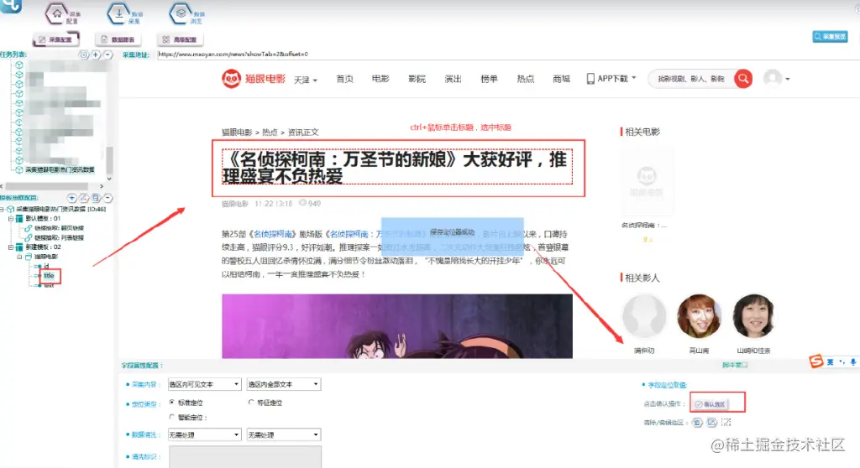Switch to the 采集配置 sub-tab
The height and width of the screenshot is (468, 860).
[56, 39]
